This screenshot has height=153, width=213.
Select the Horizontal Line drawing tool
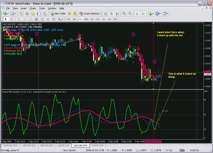point(25,19)
